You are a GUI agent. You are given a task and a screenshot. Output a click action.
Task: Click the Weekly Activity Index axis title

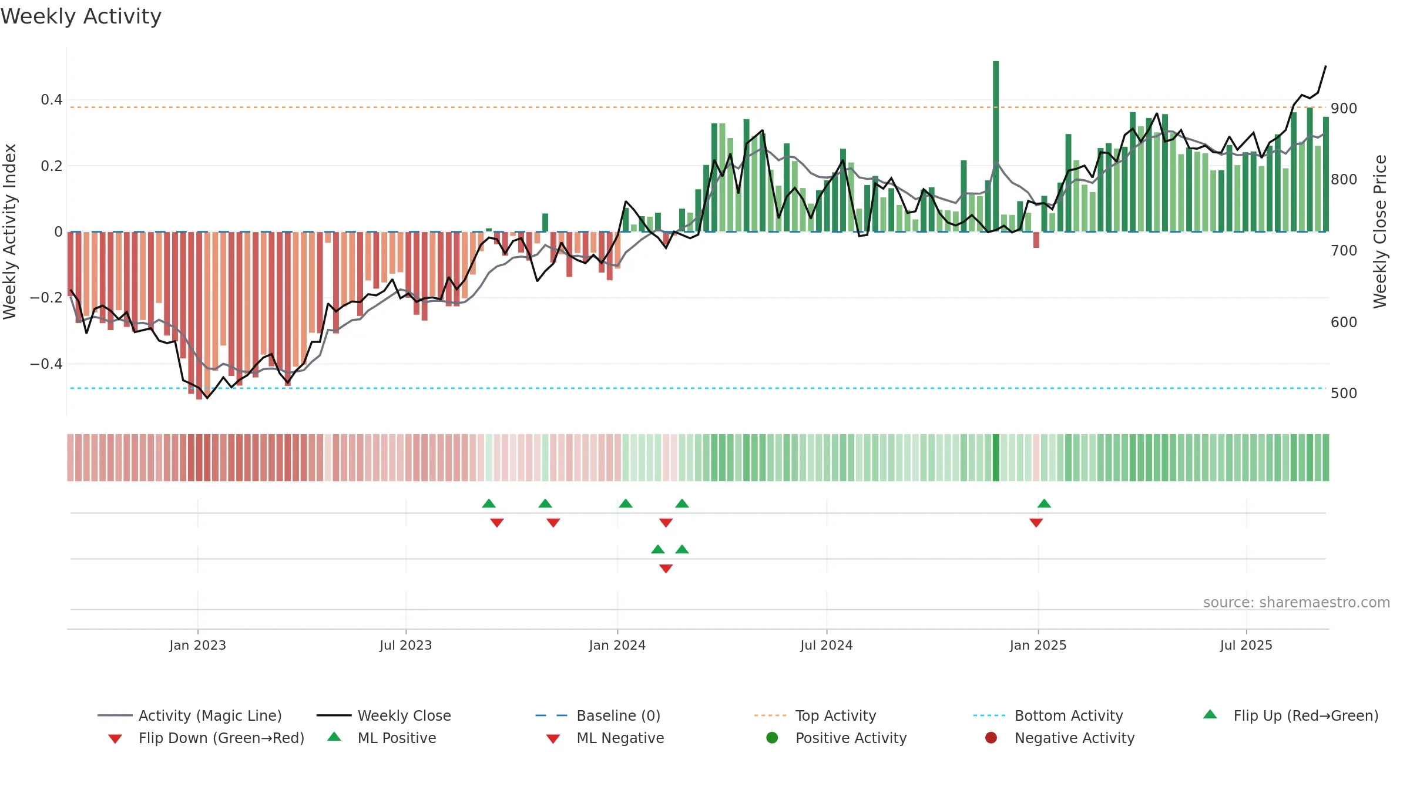tap(9, 231)
